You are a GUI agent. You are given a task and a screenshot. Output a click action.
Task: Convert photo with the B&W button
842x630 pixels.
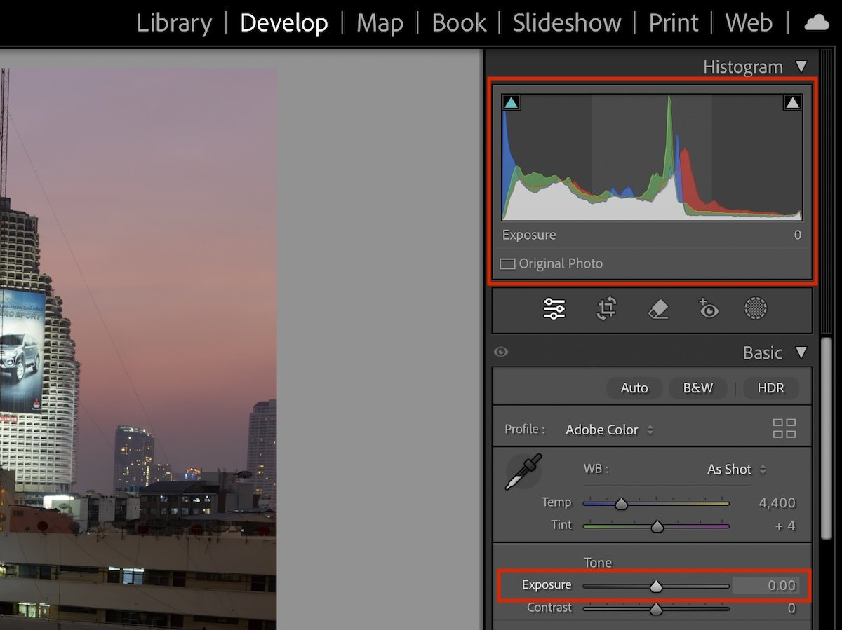pyautogui.click(x=697, y=388)
